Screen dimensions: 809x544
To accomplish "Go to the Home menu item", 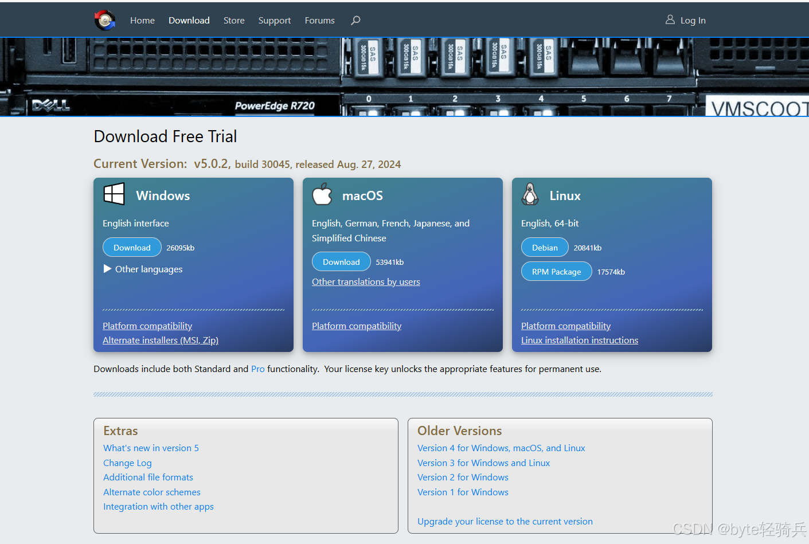I will (142, 21).
